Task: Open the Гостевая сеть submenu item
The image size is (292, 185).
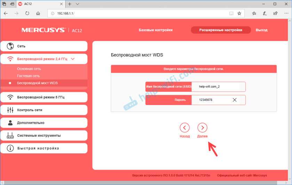Action: 29,76
